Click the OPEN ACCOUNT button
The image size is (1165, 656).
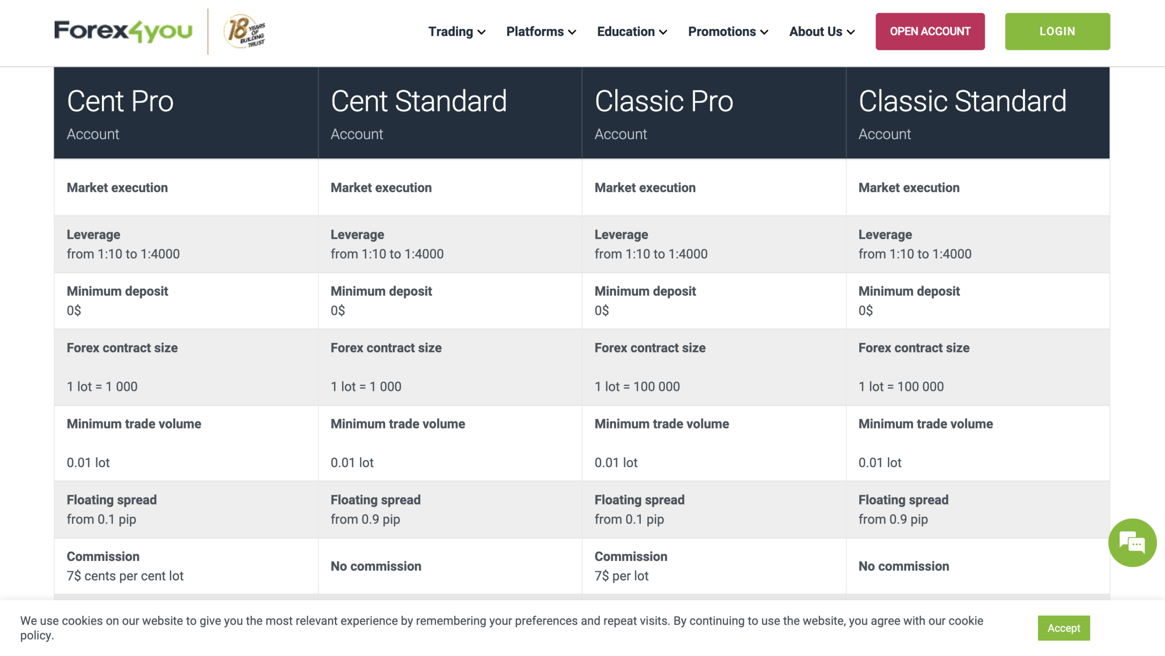point(930,31)
